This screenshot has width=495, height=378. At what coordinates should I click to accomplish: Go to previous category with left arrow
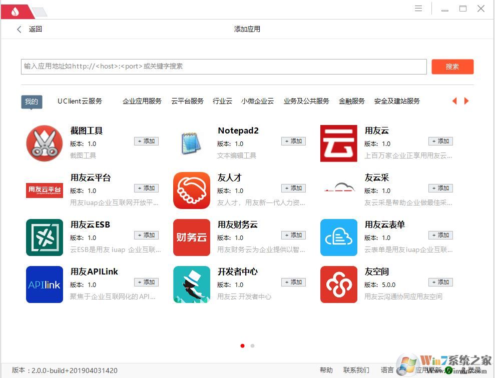(454, 100)
